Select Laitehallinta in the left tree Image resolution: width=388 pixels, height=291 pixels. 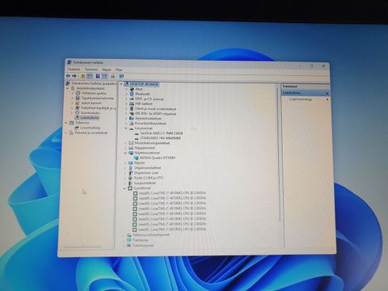click(90, 118)
